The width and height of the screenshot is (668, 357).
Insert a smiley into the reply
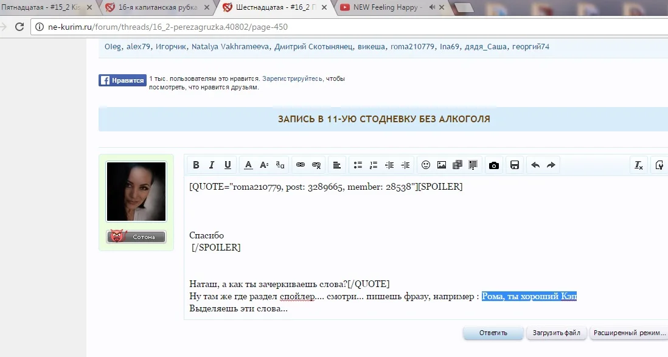click(x=427, y=164)
